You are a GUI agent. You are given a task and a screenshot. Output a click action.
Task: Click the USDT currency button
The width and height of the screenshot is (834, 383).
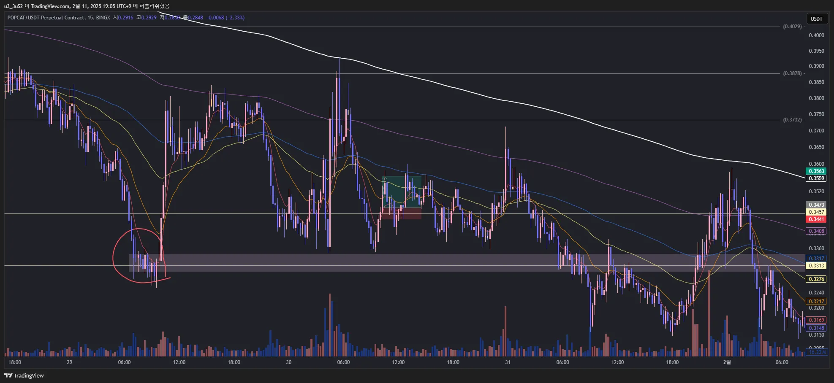pos(816,19)
